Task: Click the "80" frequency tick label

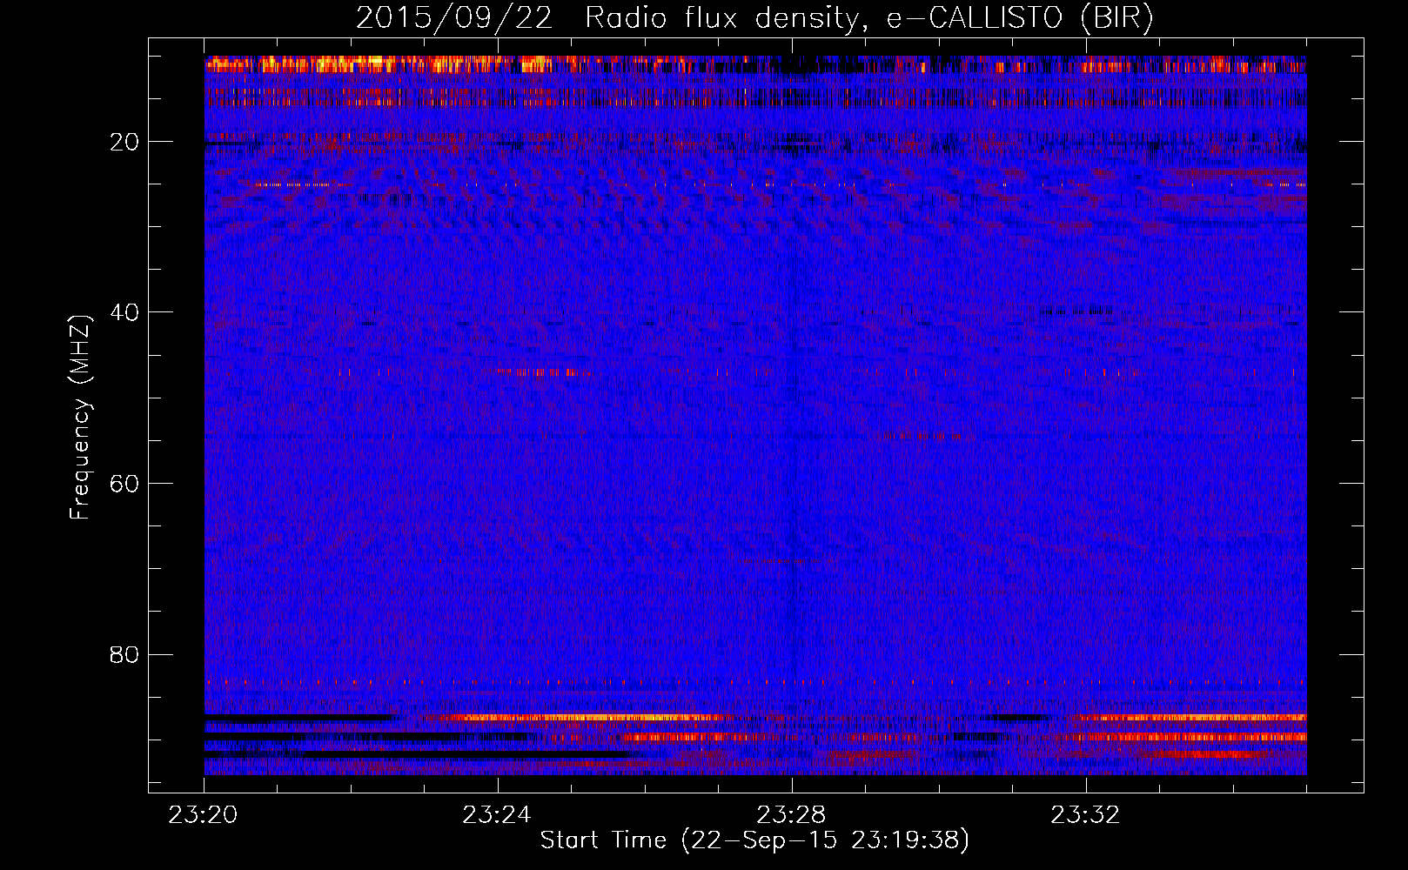Action: [125, 654]
